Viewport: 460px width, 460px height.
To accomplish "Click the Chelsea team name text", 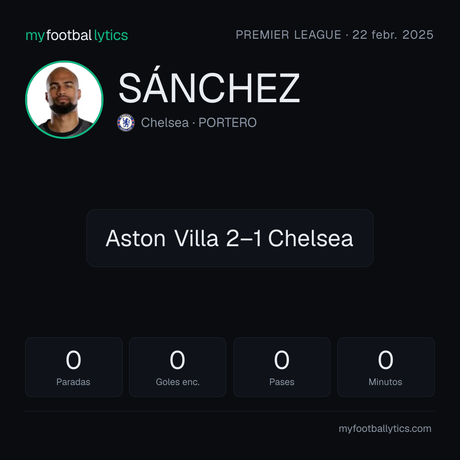I will pyautogui.click(x=164, y=123).
